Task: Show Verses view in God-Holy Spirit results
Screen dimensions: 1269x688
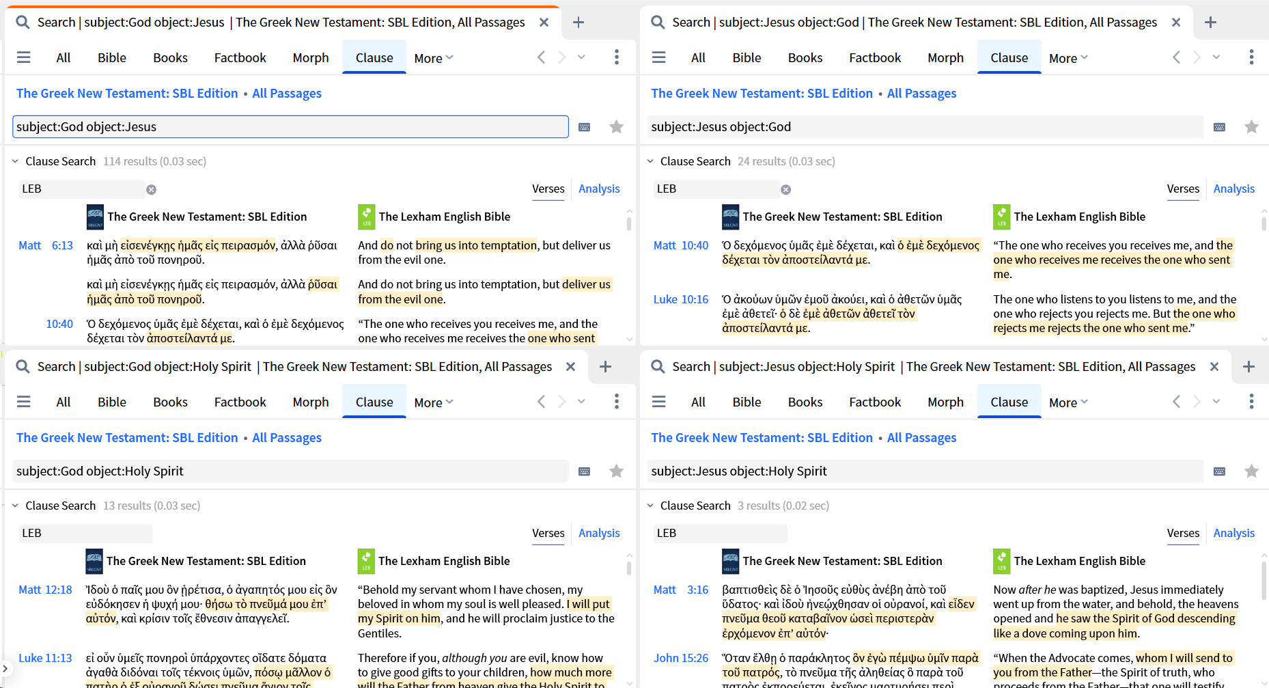Action: (548, 534)
